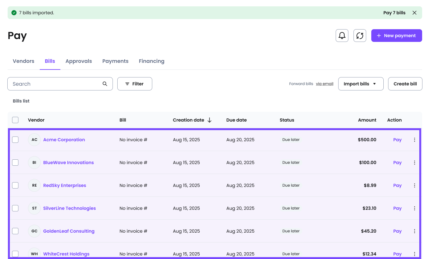The height and width of the screenshot is (259, 425).
Task: Dismiss the bills imported banner
Action: point(414,13)
